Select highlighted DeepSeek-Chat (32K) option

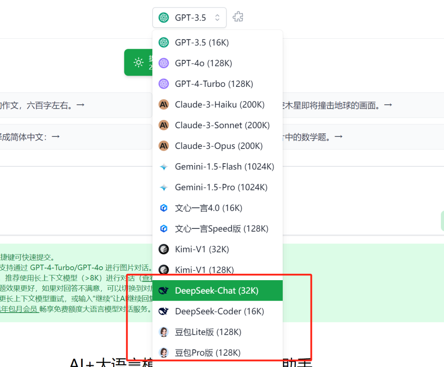tap(218, 291)
